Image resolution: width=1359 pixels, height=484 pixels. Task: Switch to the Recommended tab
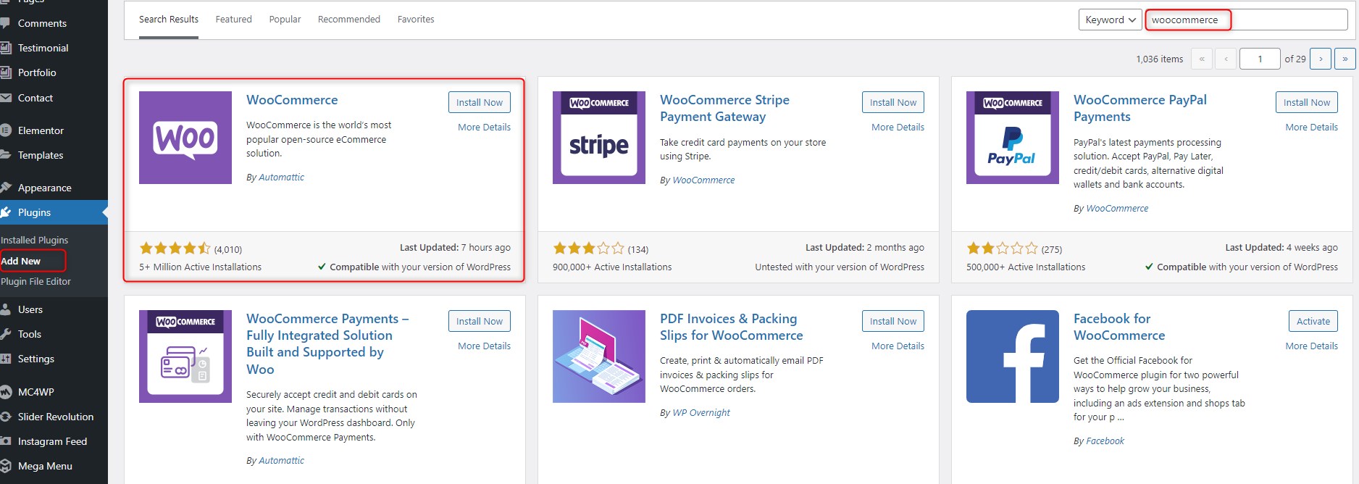pos(349,20)
